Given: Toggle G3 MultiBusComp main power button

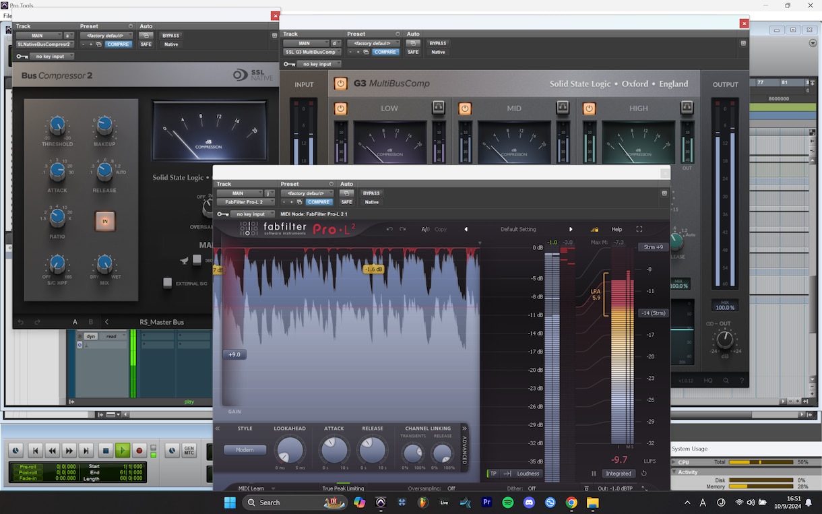Looking at the screenshot, I should (341, 84).
